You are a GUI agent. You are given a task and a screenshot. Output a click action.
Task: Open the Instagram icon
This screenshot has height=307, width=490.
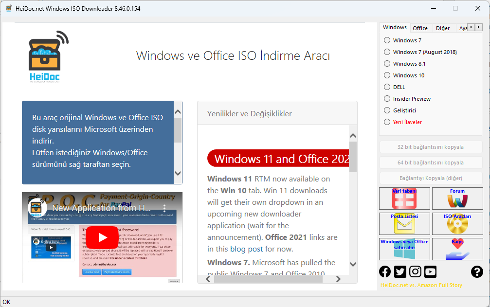[x=416, y=271]
